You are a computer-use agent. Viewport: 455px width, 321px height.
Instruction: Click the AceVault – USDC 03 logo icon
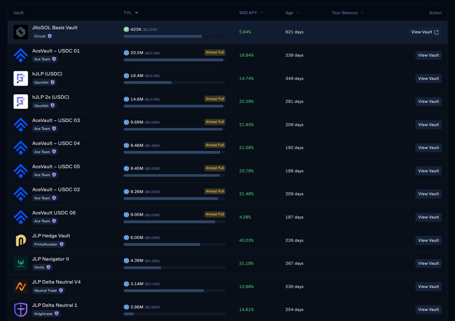(21, 125)
